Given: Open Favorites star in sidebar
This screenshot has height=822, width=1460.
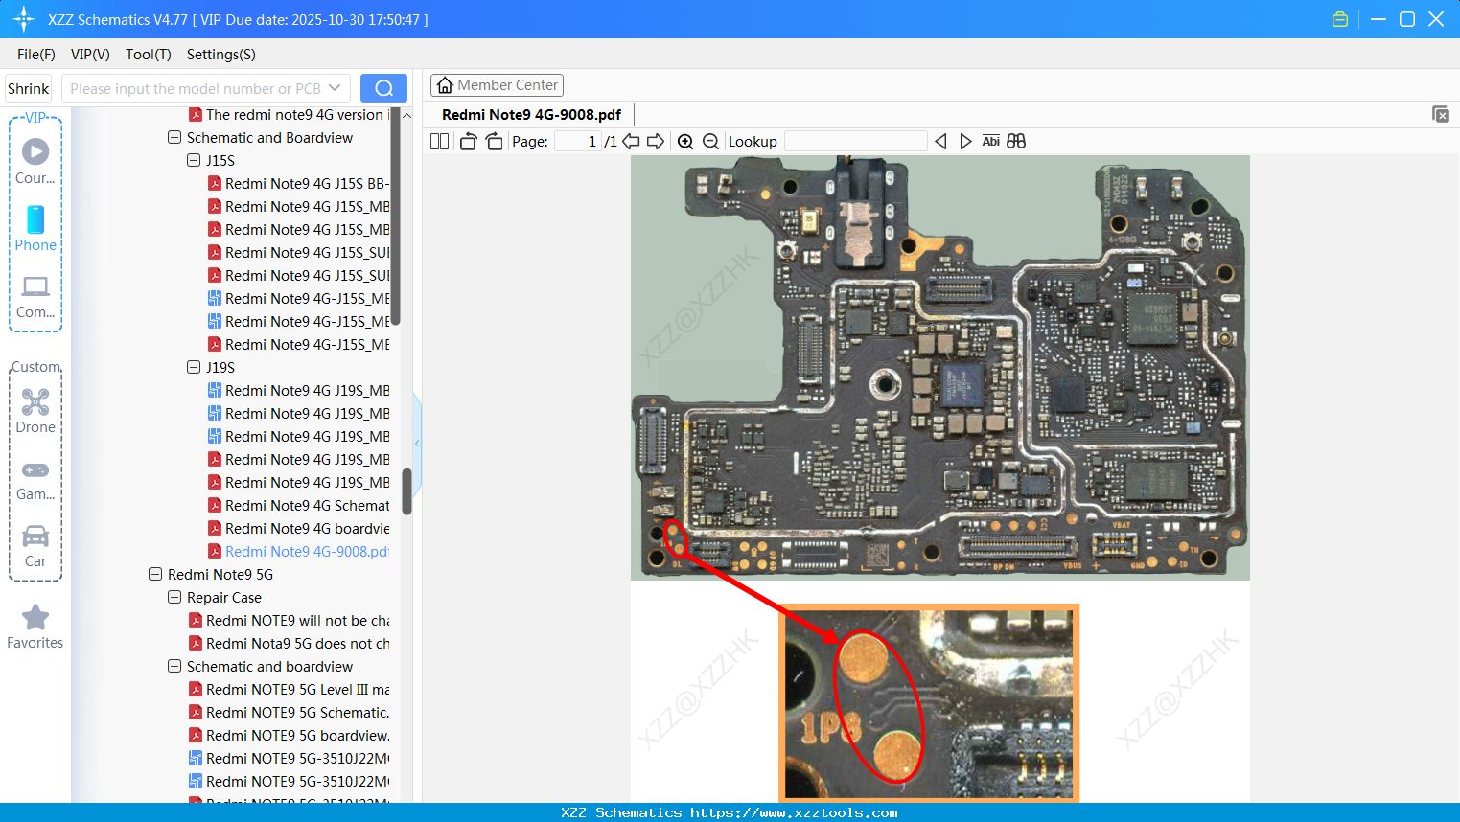Looking at the screenshot, I should click(x=35, y=627).
